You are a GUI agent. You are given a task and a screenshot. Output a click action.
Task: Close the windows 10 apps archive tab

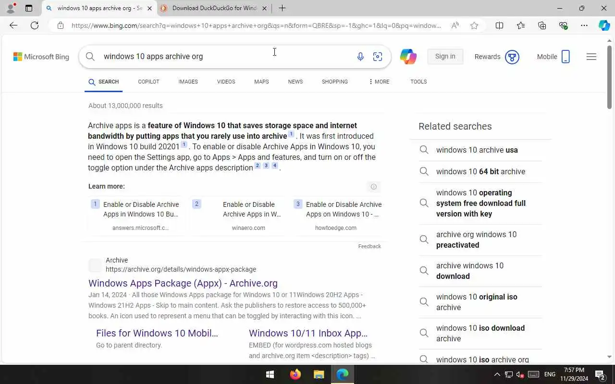coord(149,8)
